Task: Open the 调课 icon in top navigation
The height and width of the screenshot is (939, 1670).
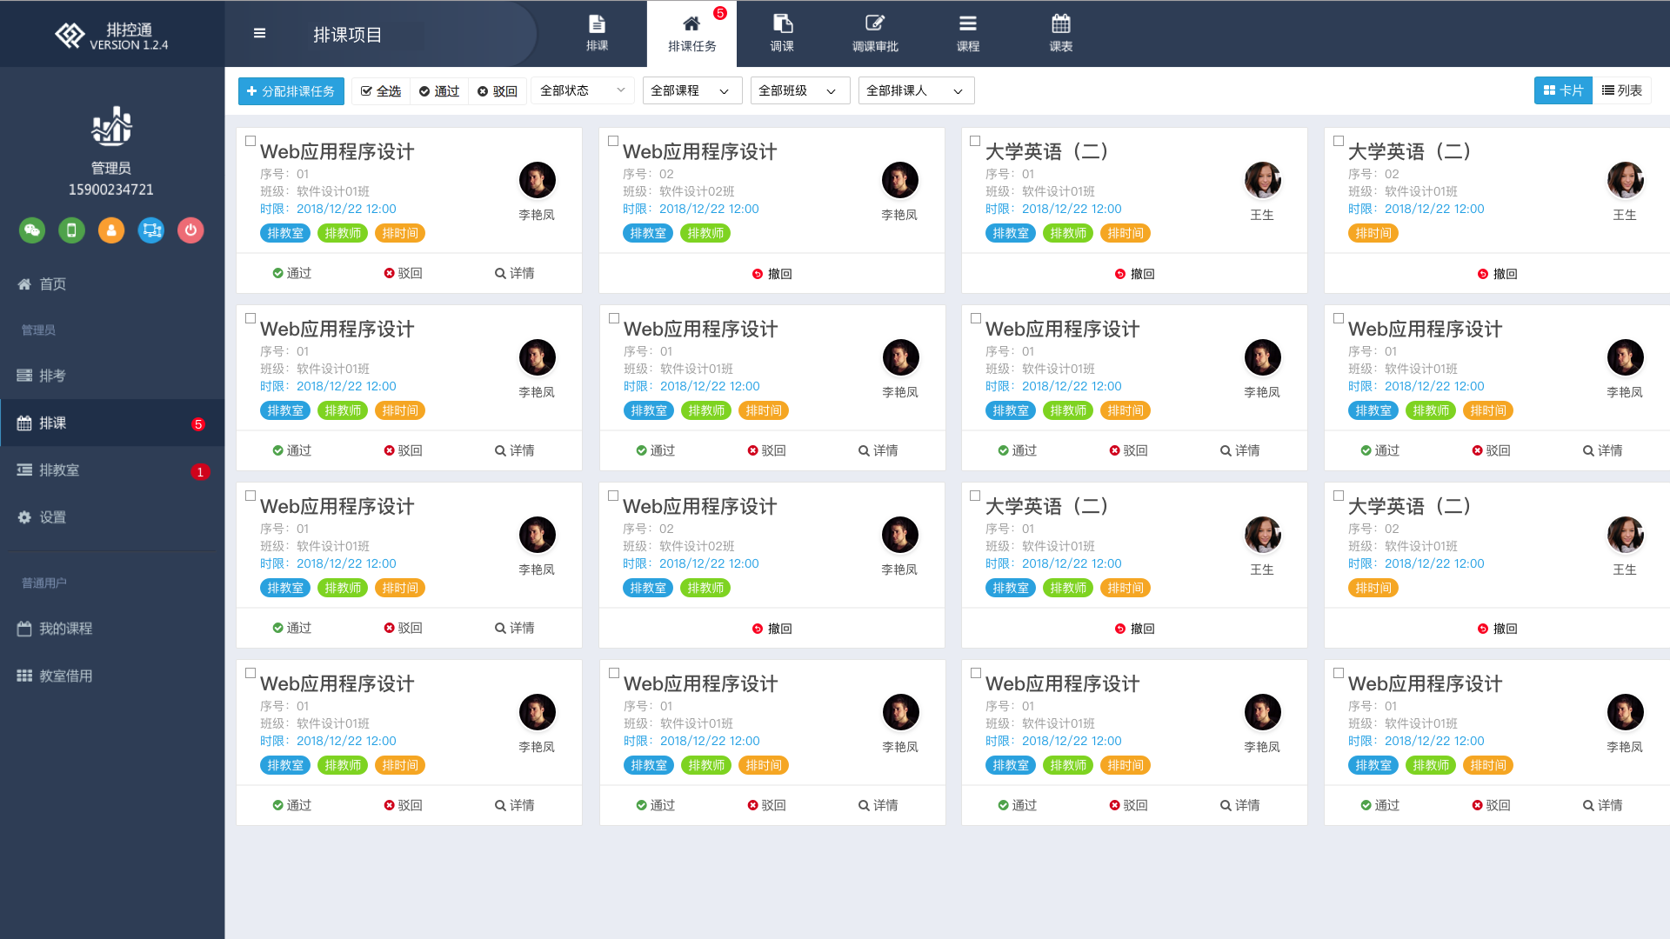Action: coord(782,33)
